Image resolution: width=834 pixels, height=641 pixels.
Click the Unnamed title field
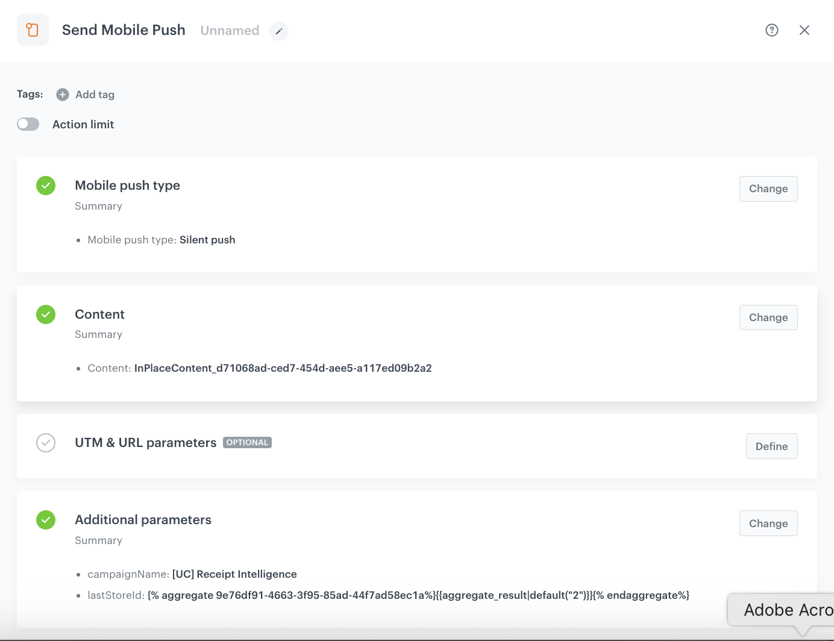(230, 30)
